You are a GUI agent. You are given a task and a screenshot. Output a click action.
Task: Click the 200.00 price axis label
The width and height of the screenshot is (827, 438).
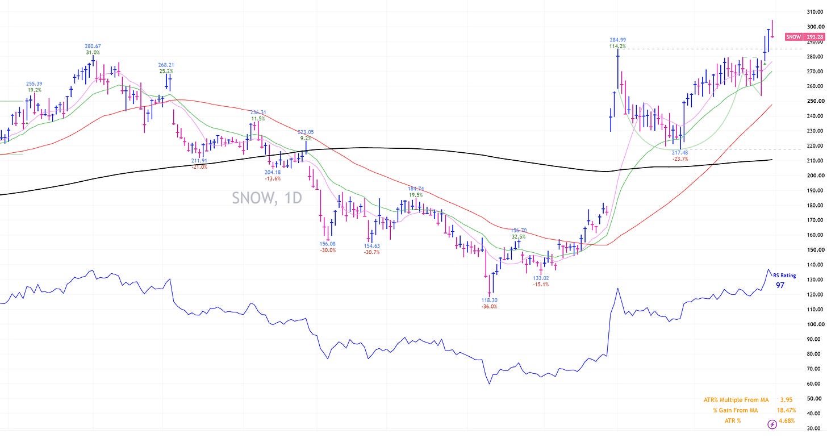click(x=815, y=176)
